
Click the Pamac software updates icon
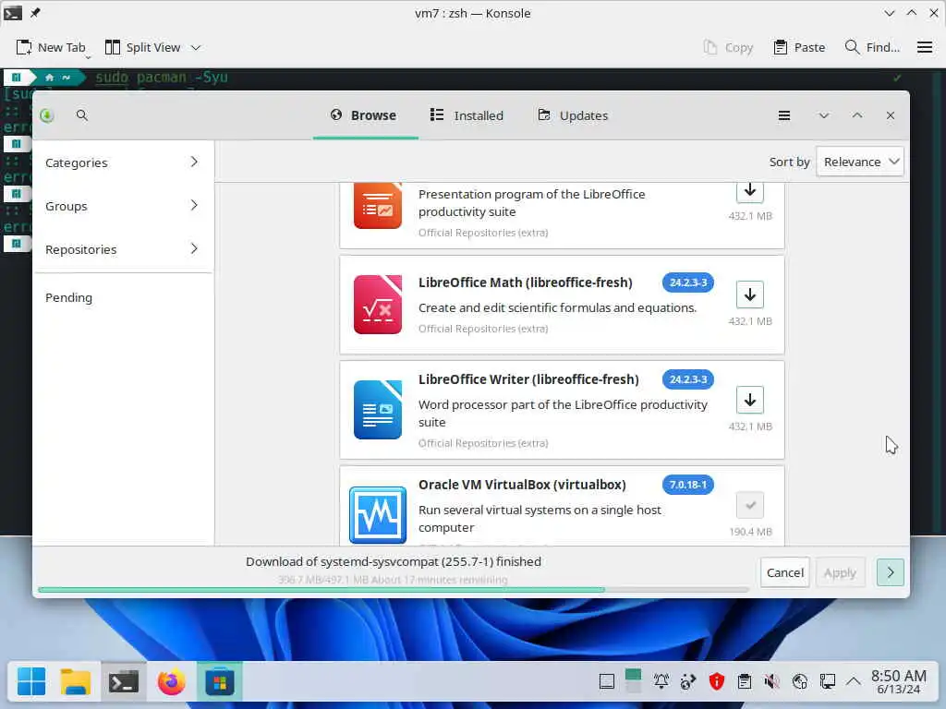tap(47, 115)
